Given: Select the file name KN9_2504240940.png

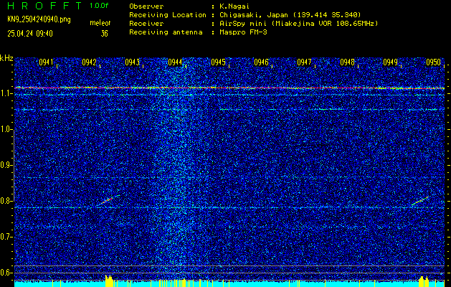Looking at the screenshot, I should 39,20.
